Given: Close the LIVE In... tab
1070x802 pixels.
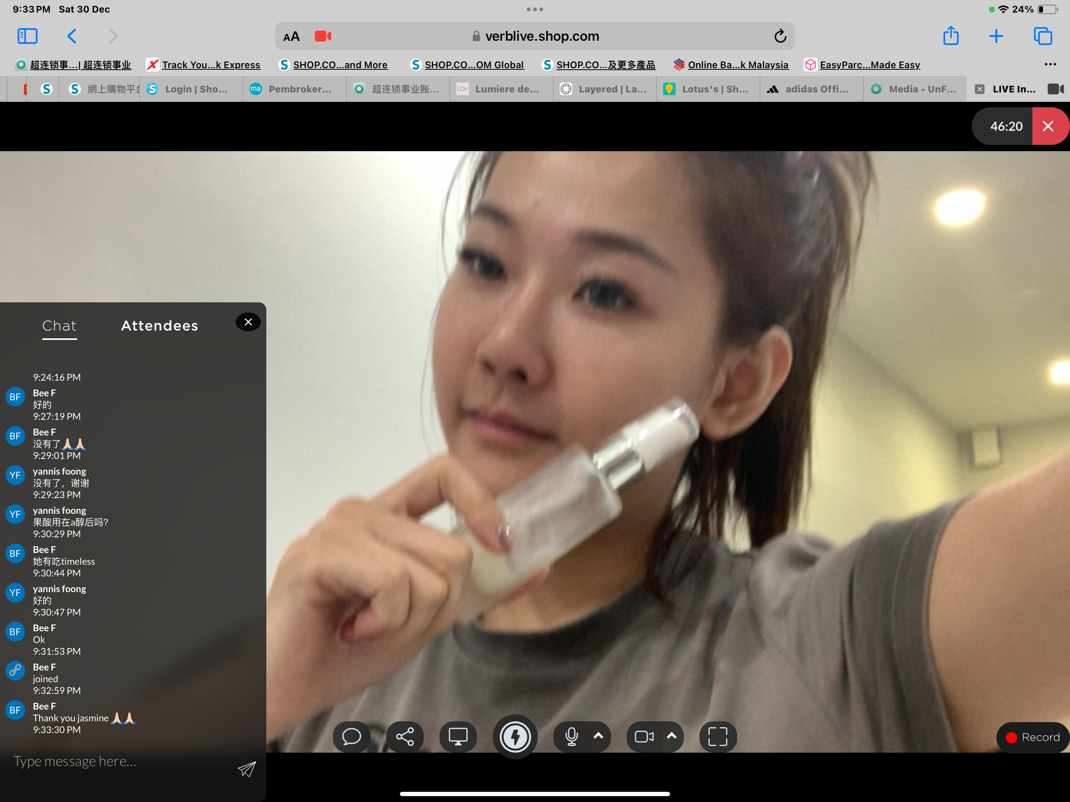Looking at the screenshot, I should [x=979, y=89].
